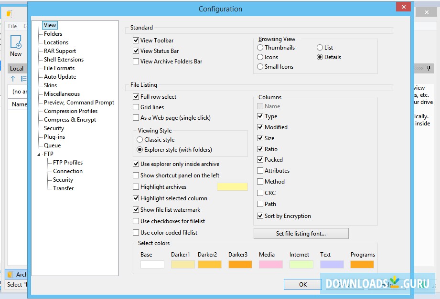Open Queue settings page
The image size is (440, 299).
52,146
